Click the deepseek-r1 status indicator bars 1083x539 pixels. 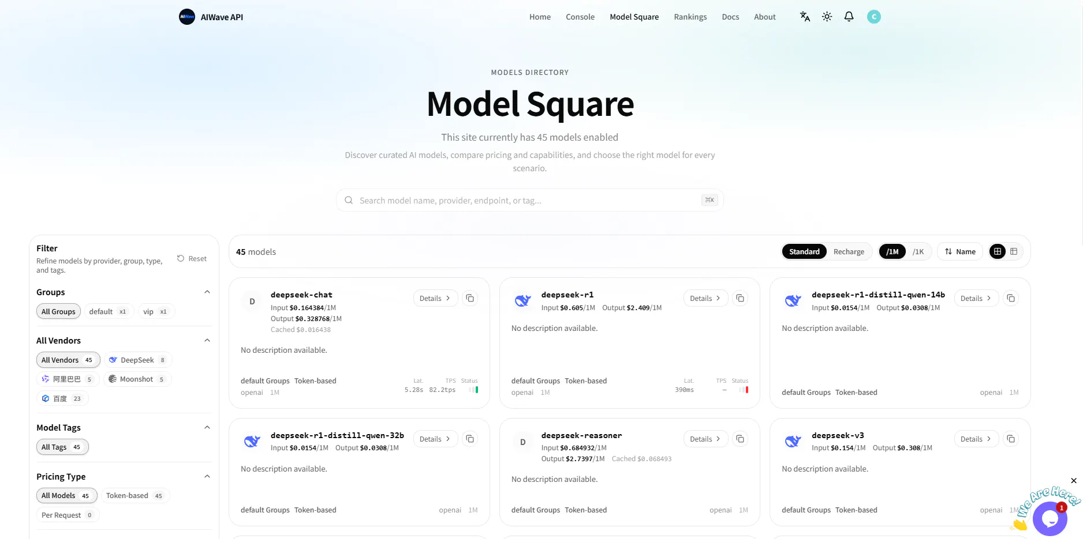point(744,390)
